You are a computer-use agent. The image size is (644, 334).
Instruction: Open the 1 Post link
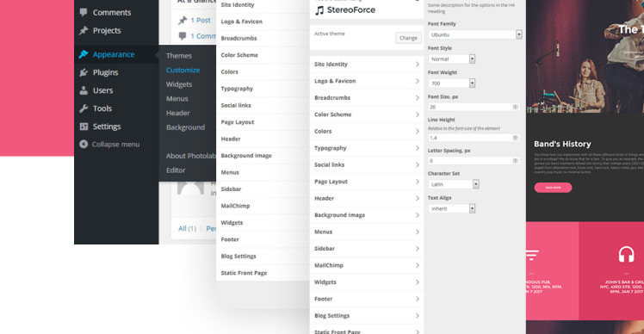(x=201, y=20)
